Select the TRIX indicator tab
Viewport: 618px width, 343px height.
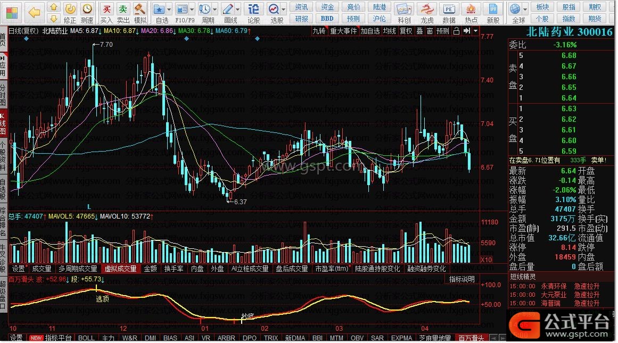[271, 338]
